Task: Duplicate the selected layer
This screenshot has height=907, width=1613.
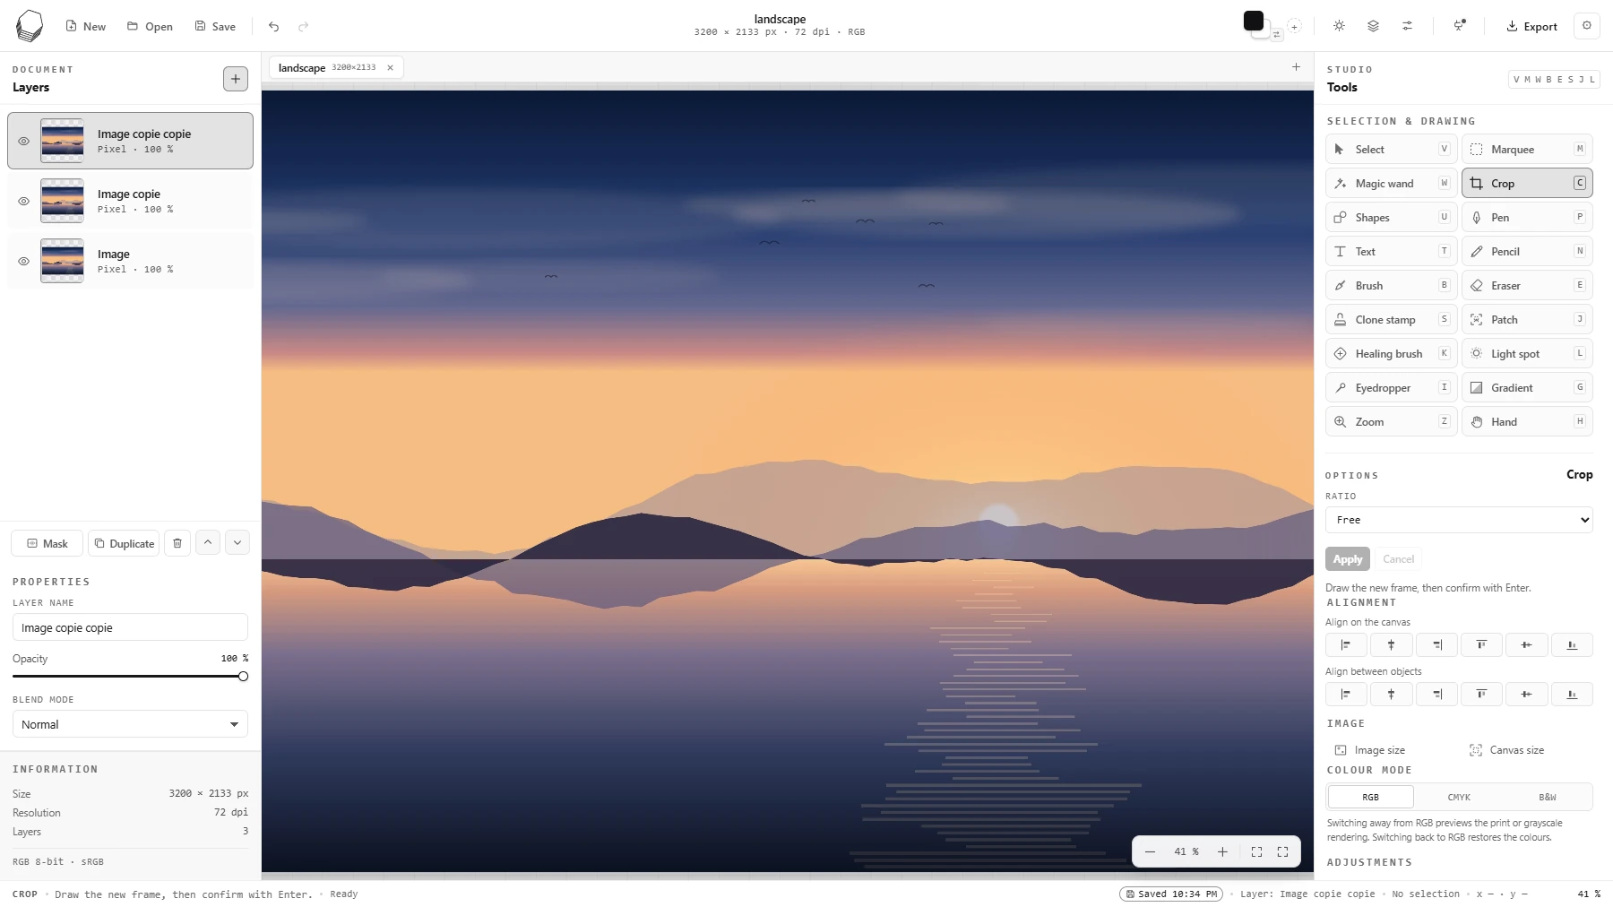Action: pyautogui.click(x=124, y=543)
